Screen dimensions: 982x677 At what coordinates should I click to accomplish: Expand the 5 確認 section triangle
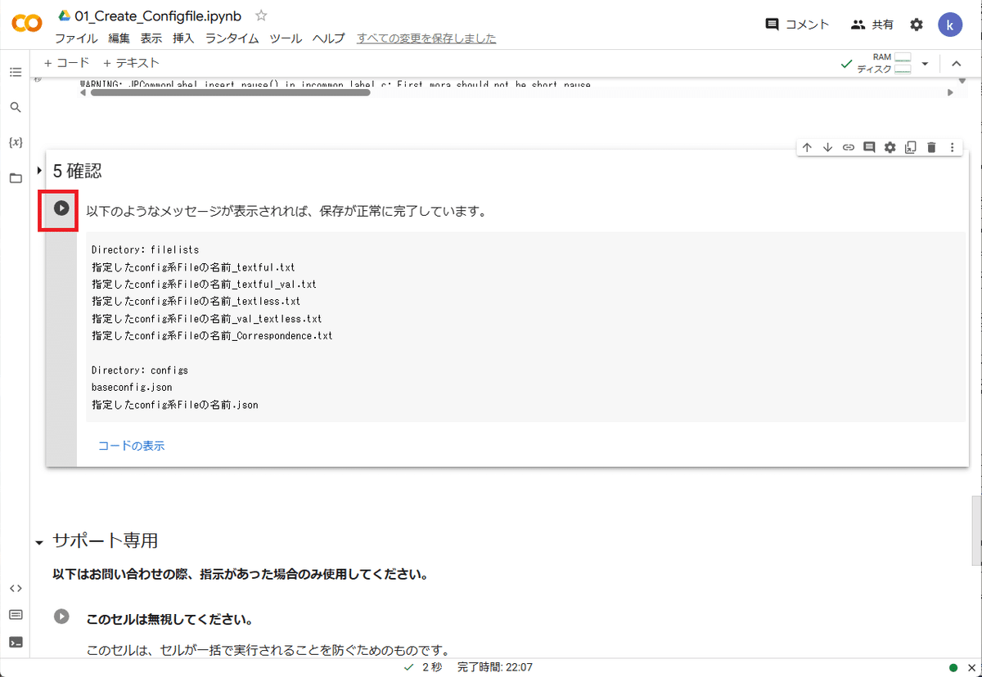[39, 170]
